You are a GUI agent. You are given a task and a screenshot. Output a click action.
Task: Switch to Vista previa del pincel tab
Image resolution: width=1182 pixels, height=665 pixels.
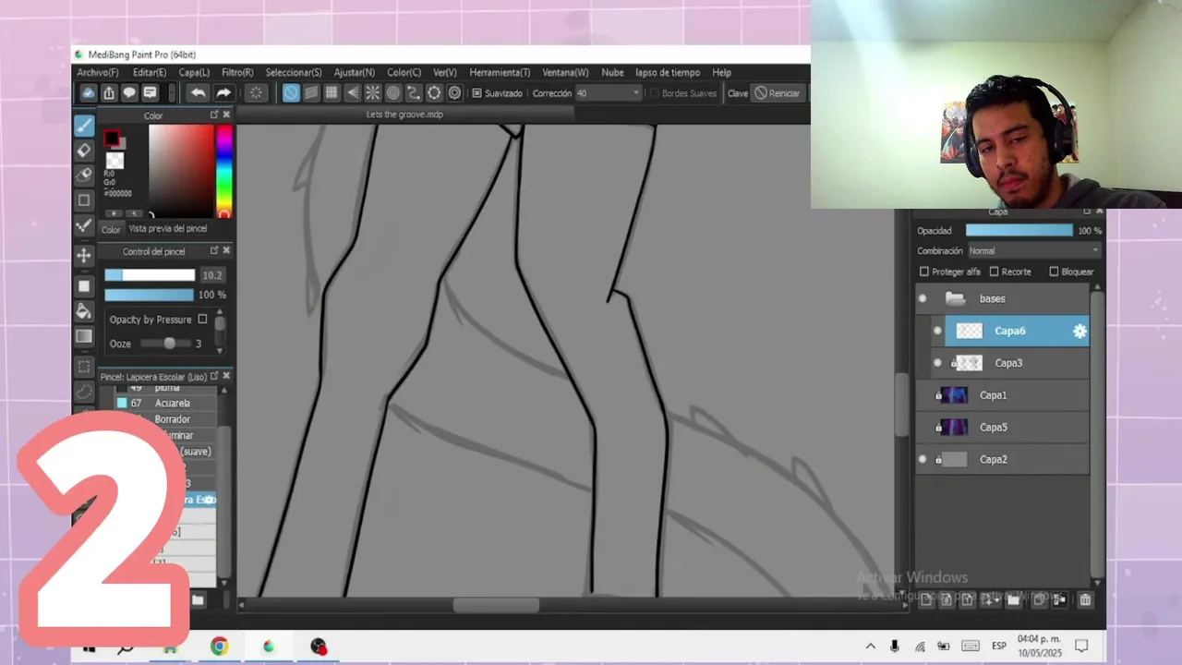coord(168,228)
